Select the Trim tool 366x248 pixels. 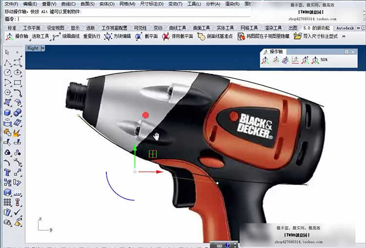[7, 142]
